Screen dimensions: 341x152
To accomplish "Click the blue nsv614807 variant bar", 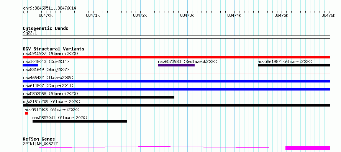I will click(x=176, y=89).
